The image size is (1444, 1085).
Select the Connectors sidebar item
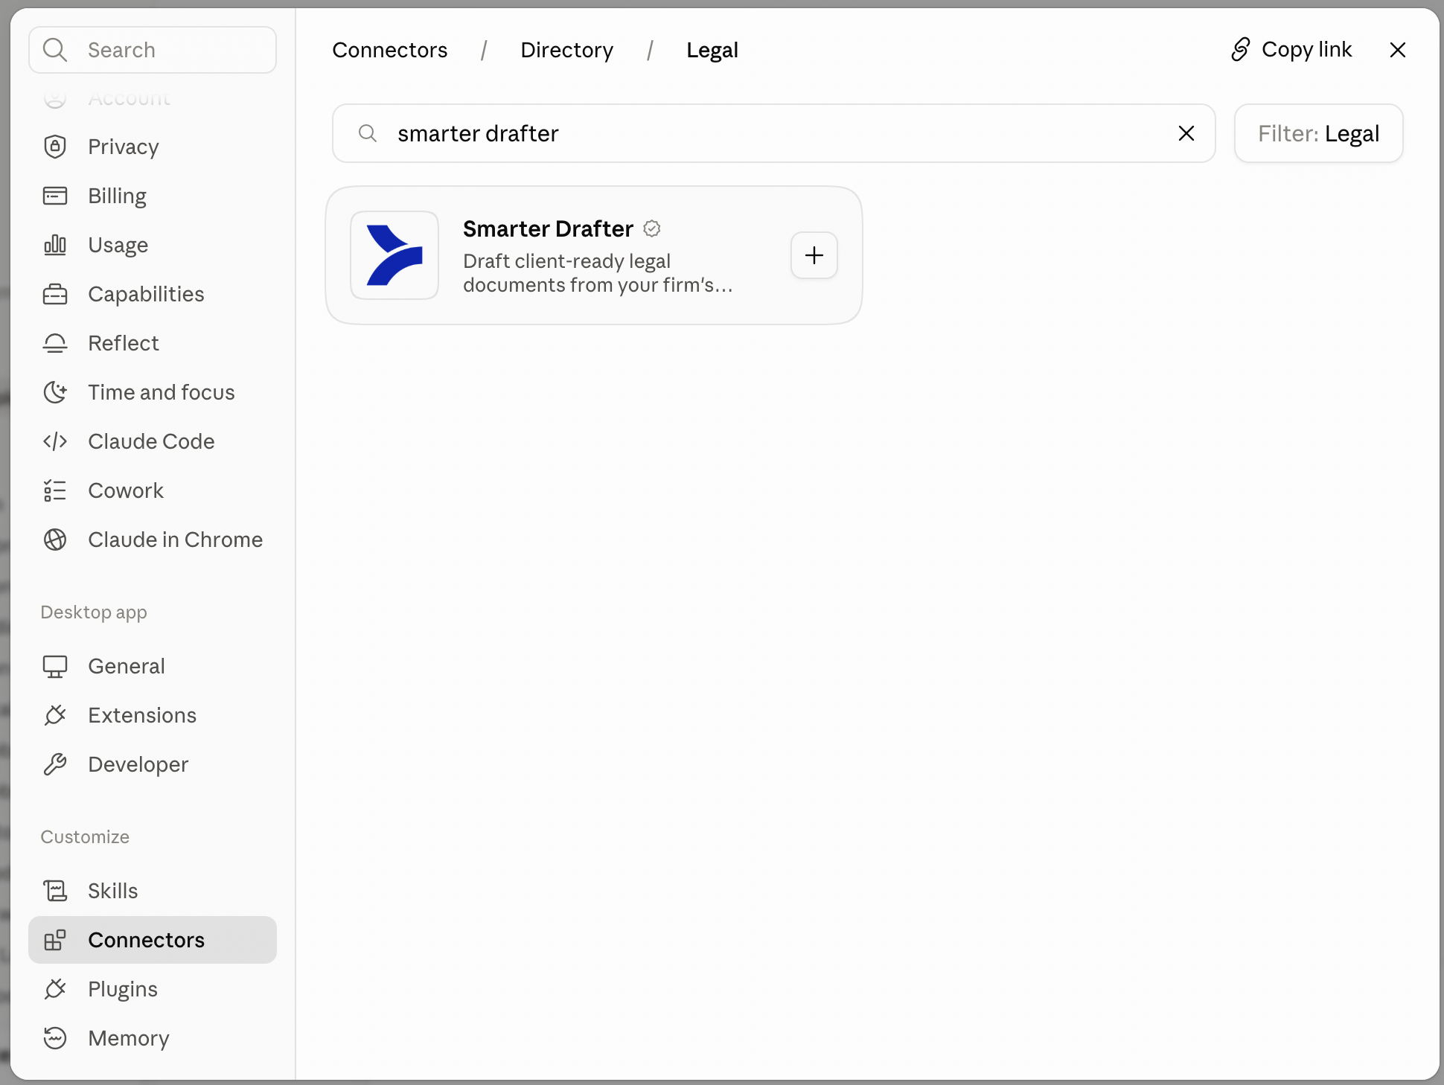[x=153, y=940]
